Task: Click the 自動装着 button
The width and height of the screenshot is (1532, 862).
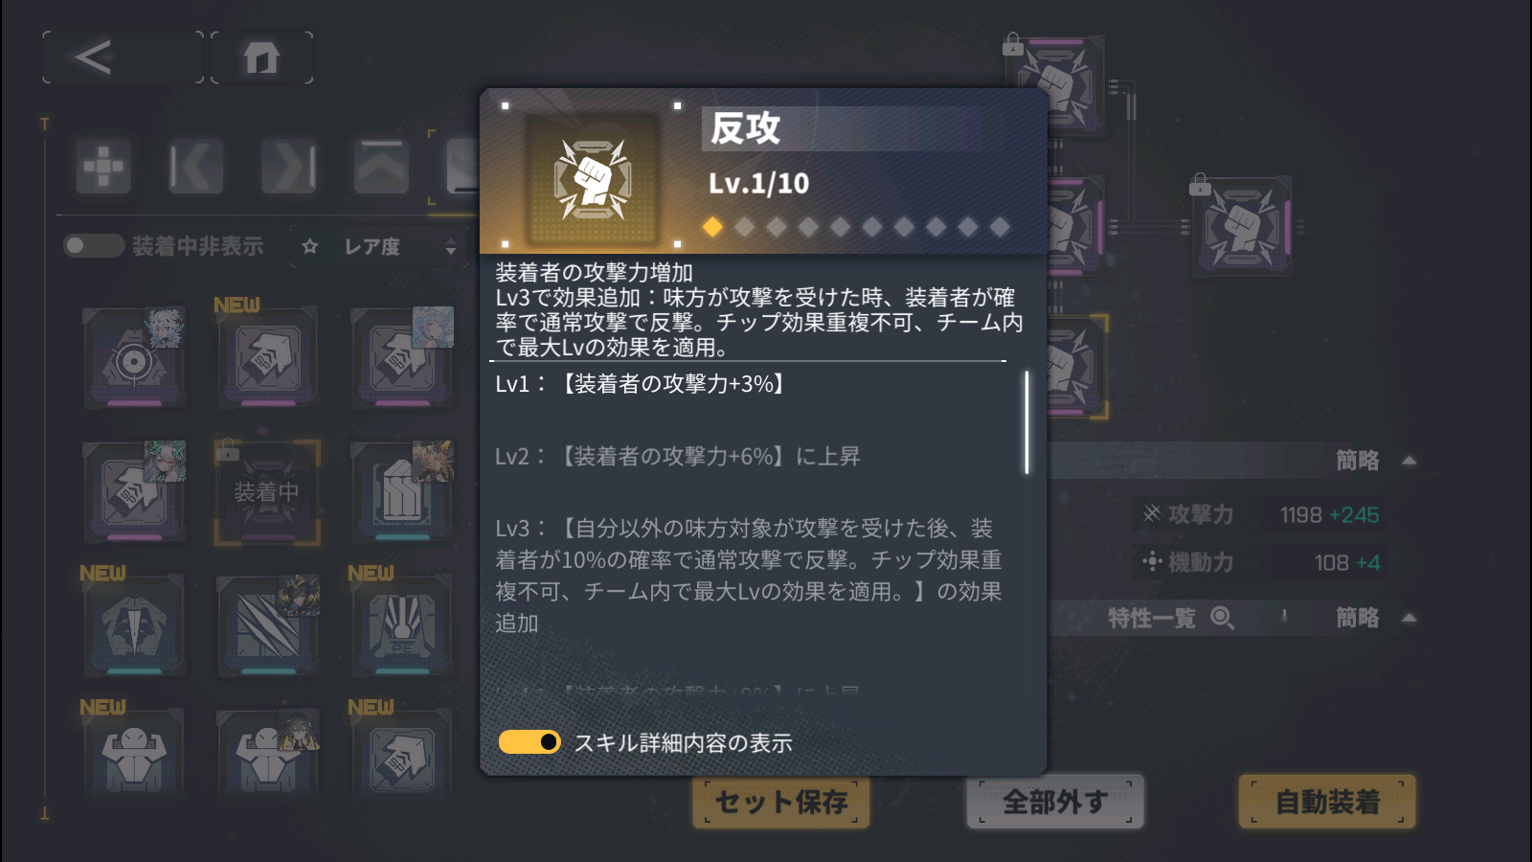Action: click(1327, 802)
